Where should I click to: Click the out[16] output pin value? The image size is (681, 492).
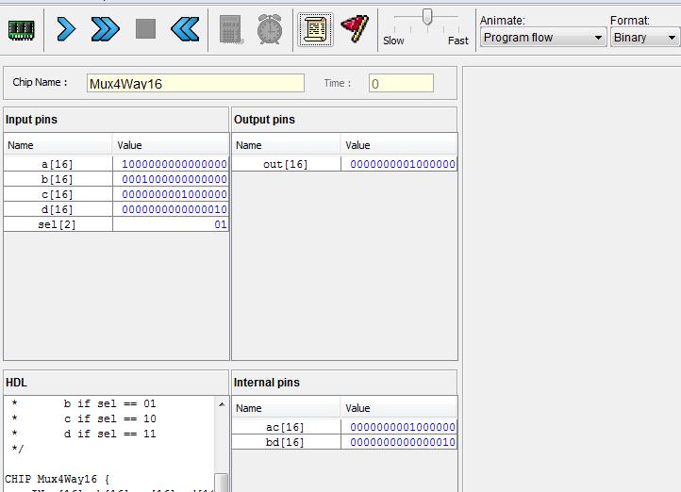pos(402,164)
